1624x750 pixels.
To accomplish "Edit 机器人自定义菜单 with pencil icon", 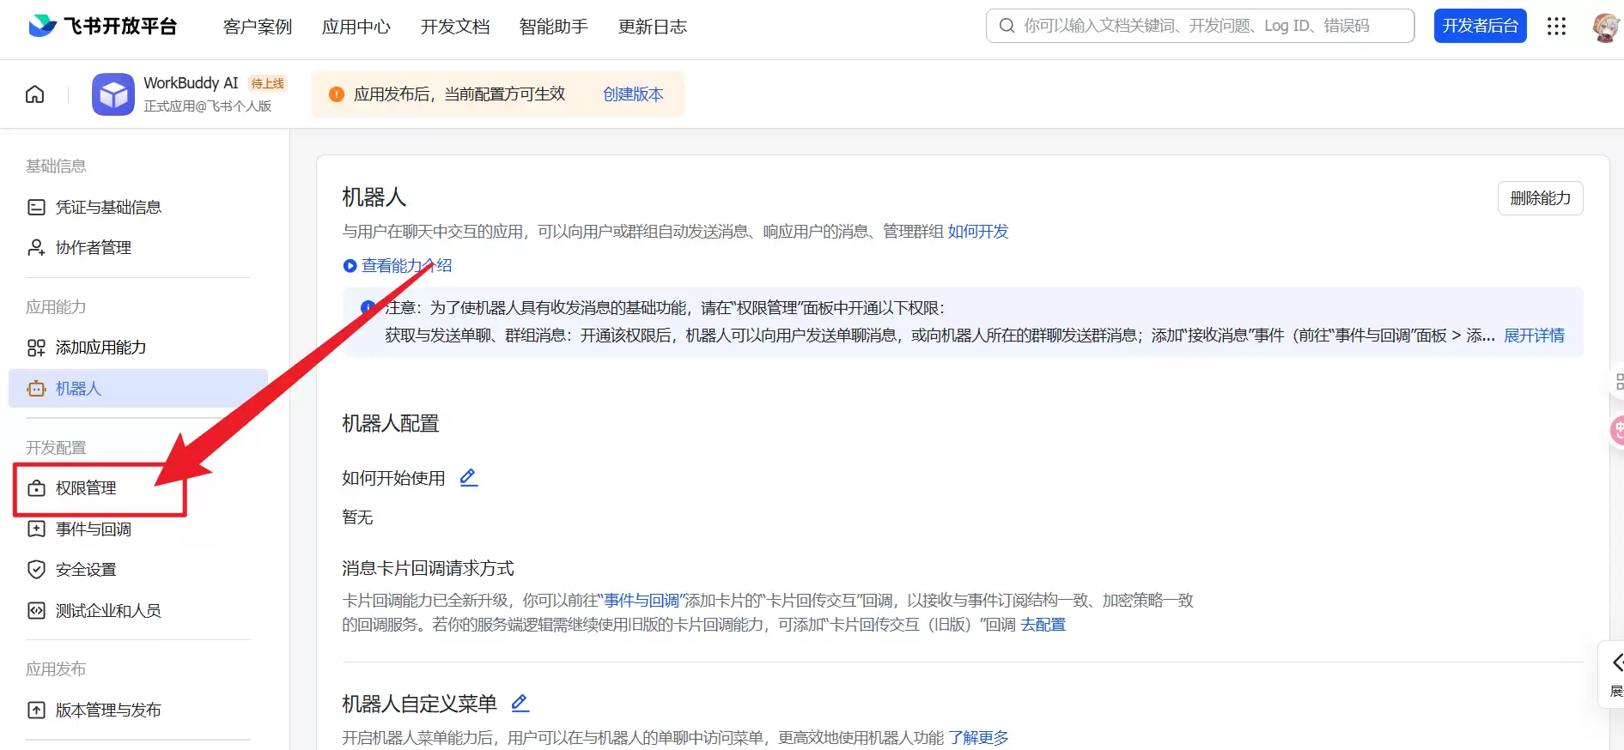I will (x=520, y=704).
